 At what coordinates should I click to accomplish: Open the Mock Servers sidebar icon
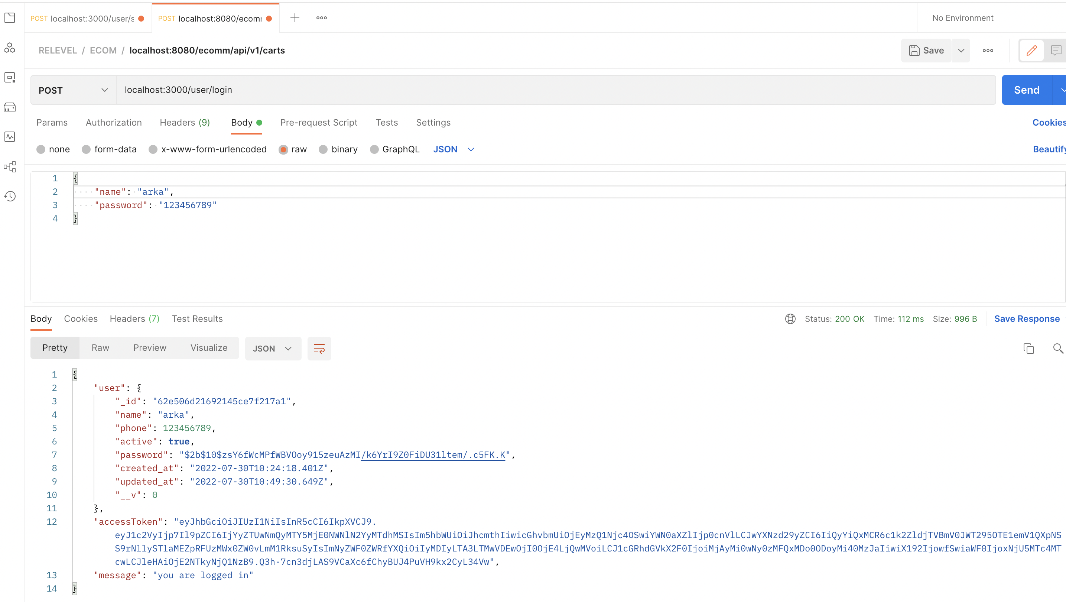(x=10, y=107)
